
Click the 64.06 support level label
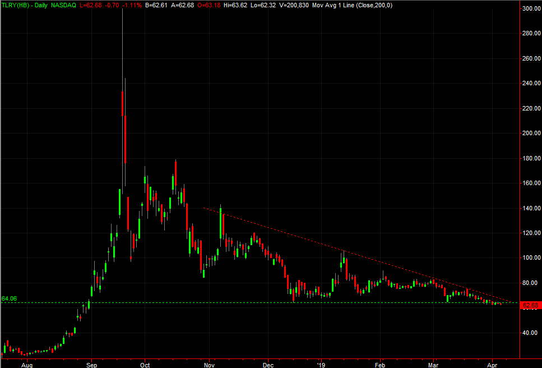pyautogui.click(x=9, y=298)
